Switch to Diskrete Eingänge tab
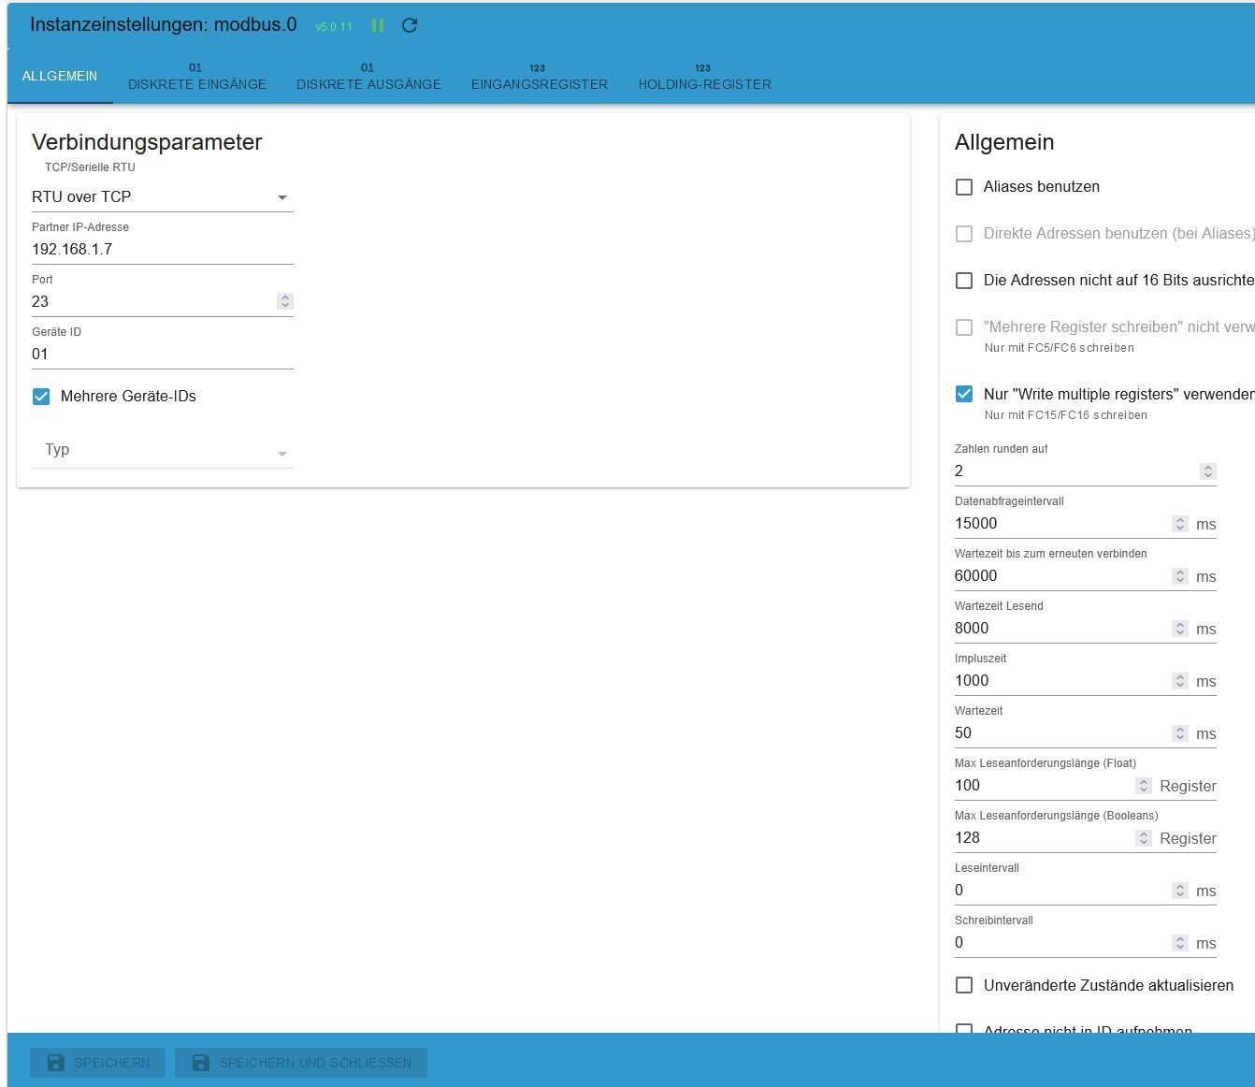The width and height of the screenshot is (1255, 1087). (197, 76)
